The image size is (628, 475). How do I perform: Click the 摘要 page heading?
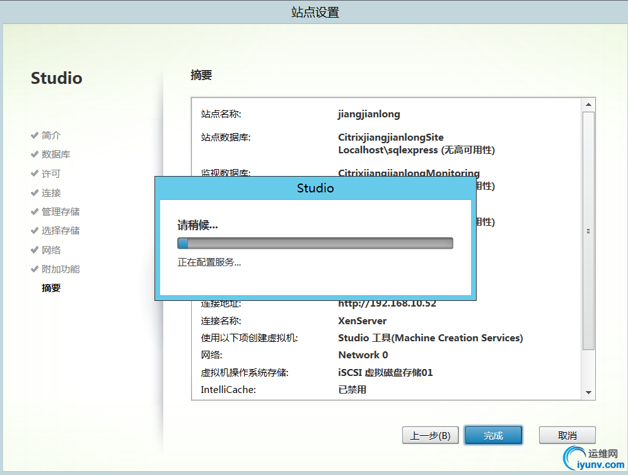(201, 75)
